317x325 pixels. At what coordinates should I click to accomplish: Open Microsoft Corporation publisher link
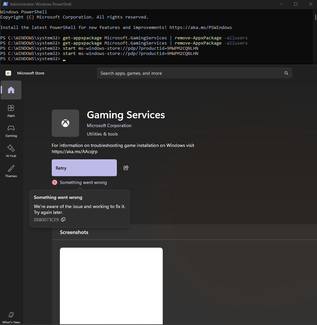109,125
